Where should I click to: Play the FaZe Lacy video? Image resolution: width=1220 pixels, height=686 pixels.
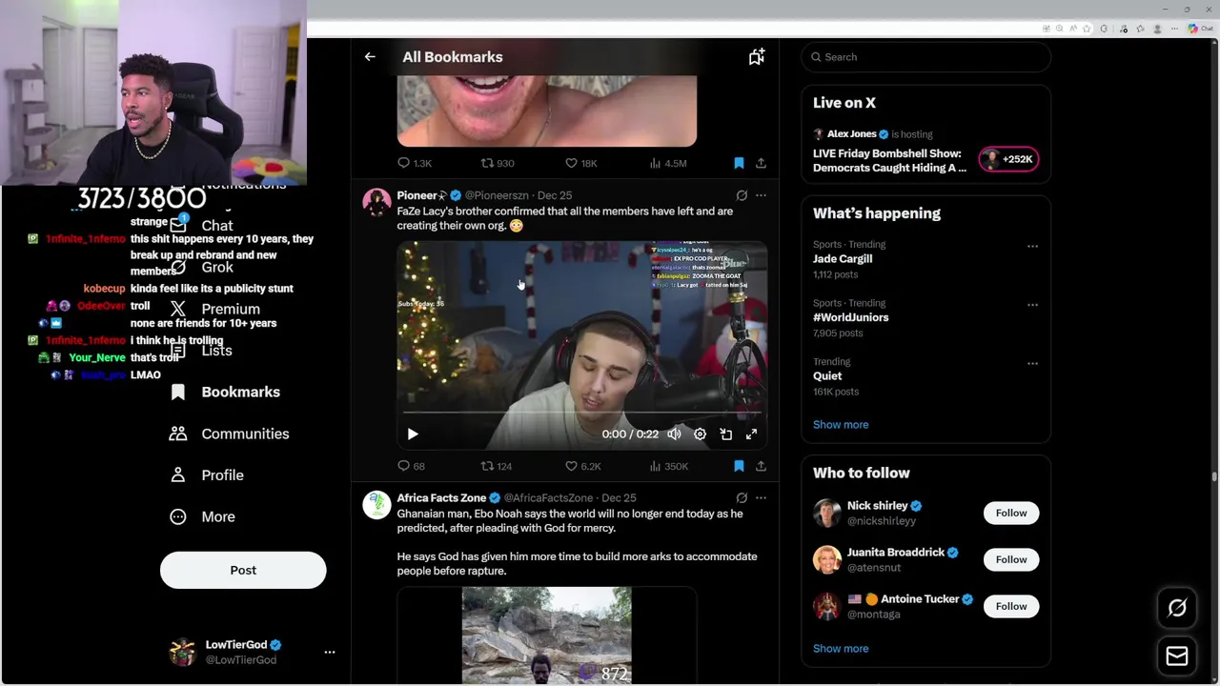pyautogui.click(x=413, y=434)
